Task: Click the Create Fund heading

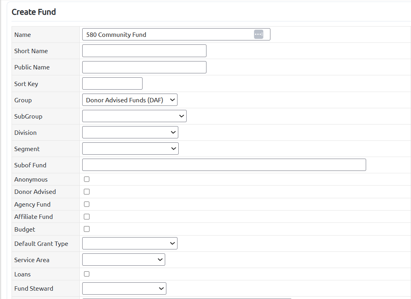Action: (34, 12)
